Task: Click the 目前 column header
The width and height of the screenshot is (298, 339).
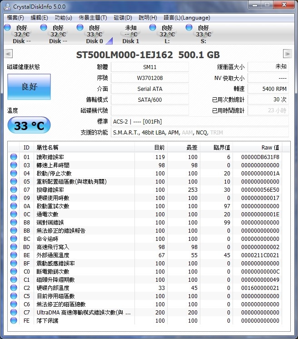Action: coord(151,147)
